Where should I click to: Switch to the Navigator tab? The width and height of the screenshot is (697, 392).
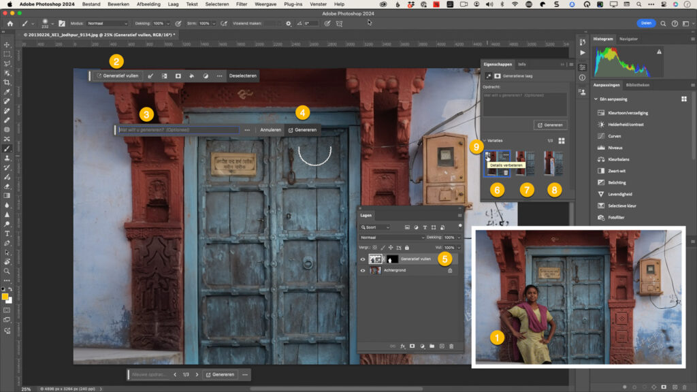point(628,39)
